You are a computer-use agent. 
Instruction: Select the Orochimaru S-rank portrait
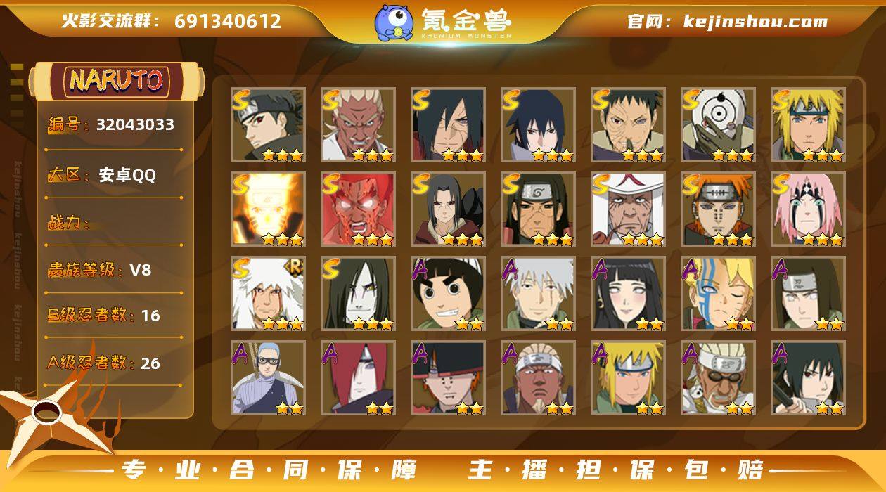click(358, 293)
